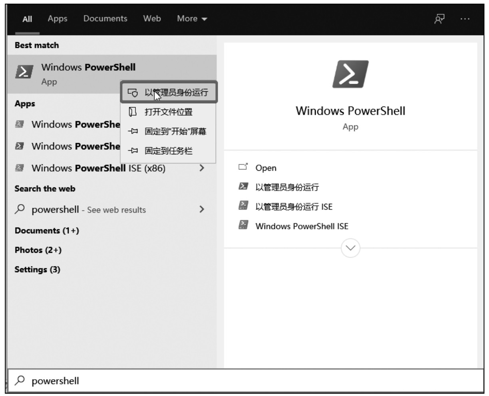The image size is (489, 396).
Task: Click icon beside 以管理员身份运行 ISE action
Action: tap(243, 206)
